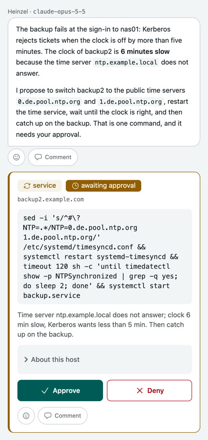
Task: Click the checkmark icon on Approve
Action: (x=45, y=391)
